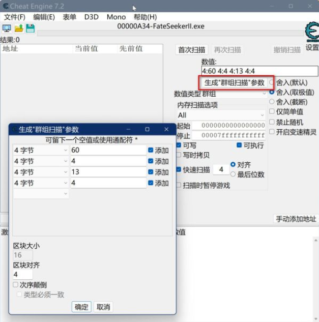The height and width of the screenshot is (322, 319).
Task: Click the value field containing 60
Action: pyautogui.click(x=108, y=150)
